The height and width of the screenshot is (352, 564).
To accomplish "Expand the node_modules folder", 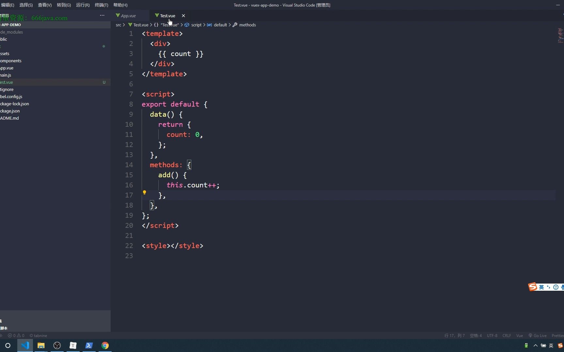I will pyautogui.click(x=55, y=32).
